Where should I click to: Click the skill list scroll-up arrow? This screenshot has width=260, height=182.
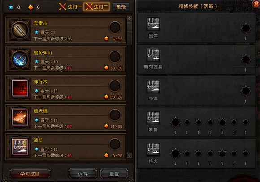point(130,18)
